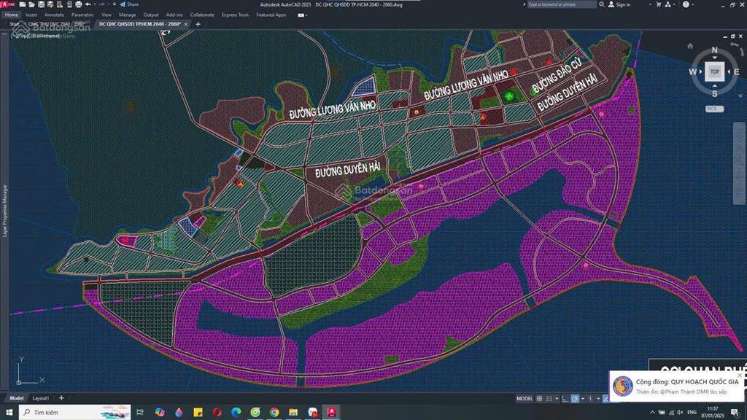
Task: Toggle polar tracking in the status bar
Action: (575, 399)
